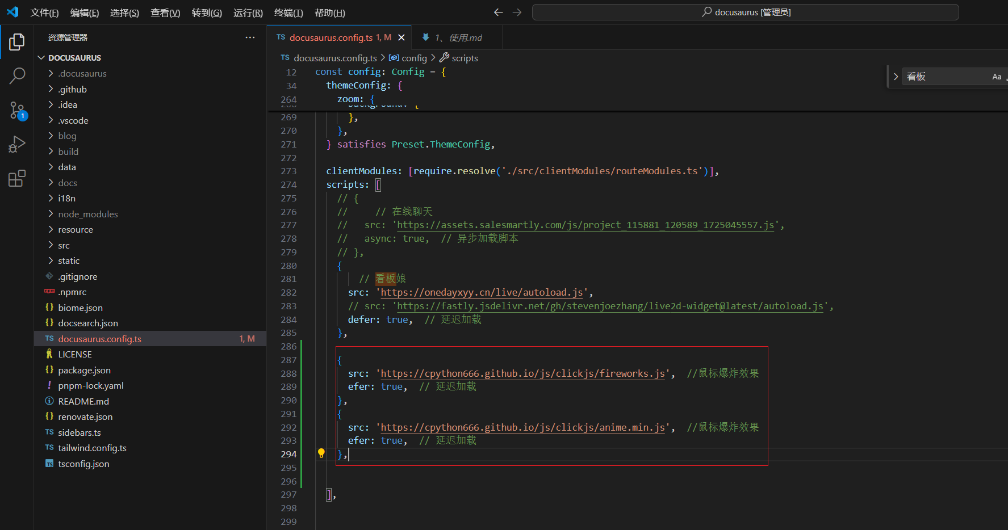The height and width of the screenshot is (530, 1008).
Task: Open the 文件(F) menu
Action: (44, 12)
